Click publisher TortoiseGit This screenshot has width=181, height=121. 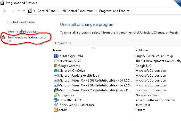tap(143, 105)
